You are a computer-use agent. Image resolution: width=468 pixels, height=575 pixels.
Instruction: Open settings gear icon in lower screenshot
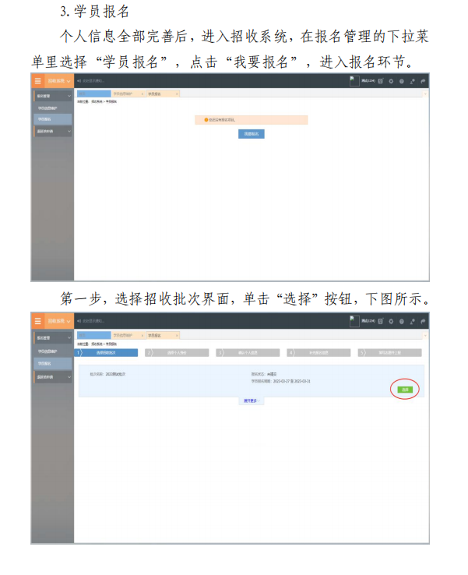pyautogui.click(x=391, y=322)
